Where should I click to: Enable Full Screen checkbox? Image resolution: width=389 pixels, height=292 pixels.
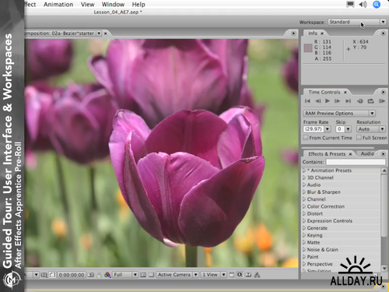[x=359, y=138]
